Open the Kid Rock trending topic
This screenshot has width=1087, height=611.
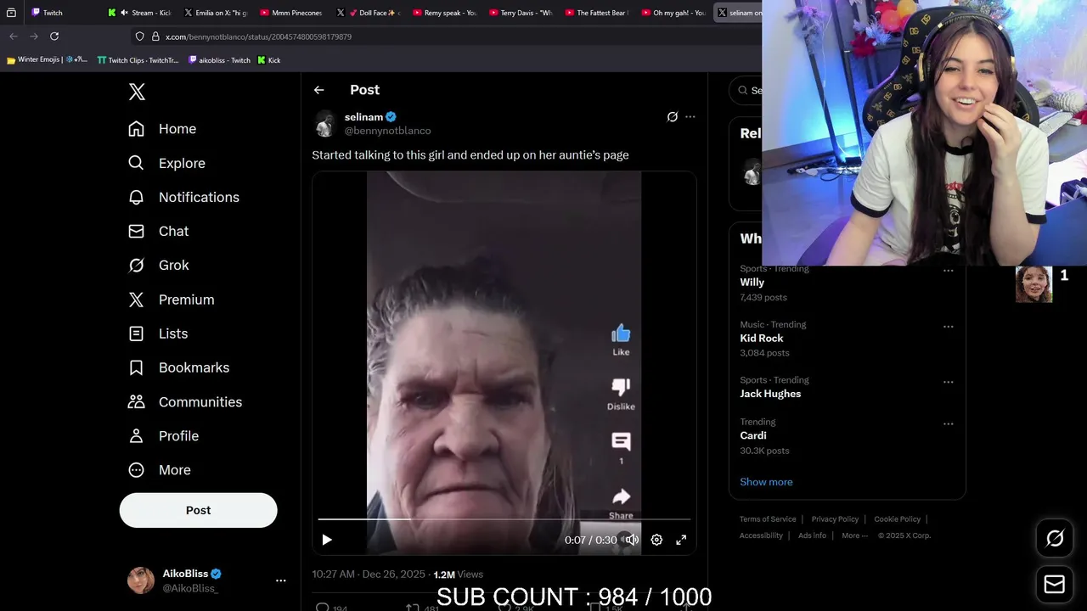pos(762,338)
